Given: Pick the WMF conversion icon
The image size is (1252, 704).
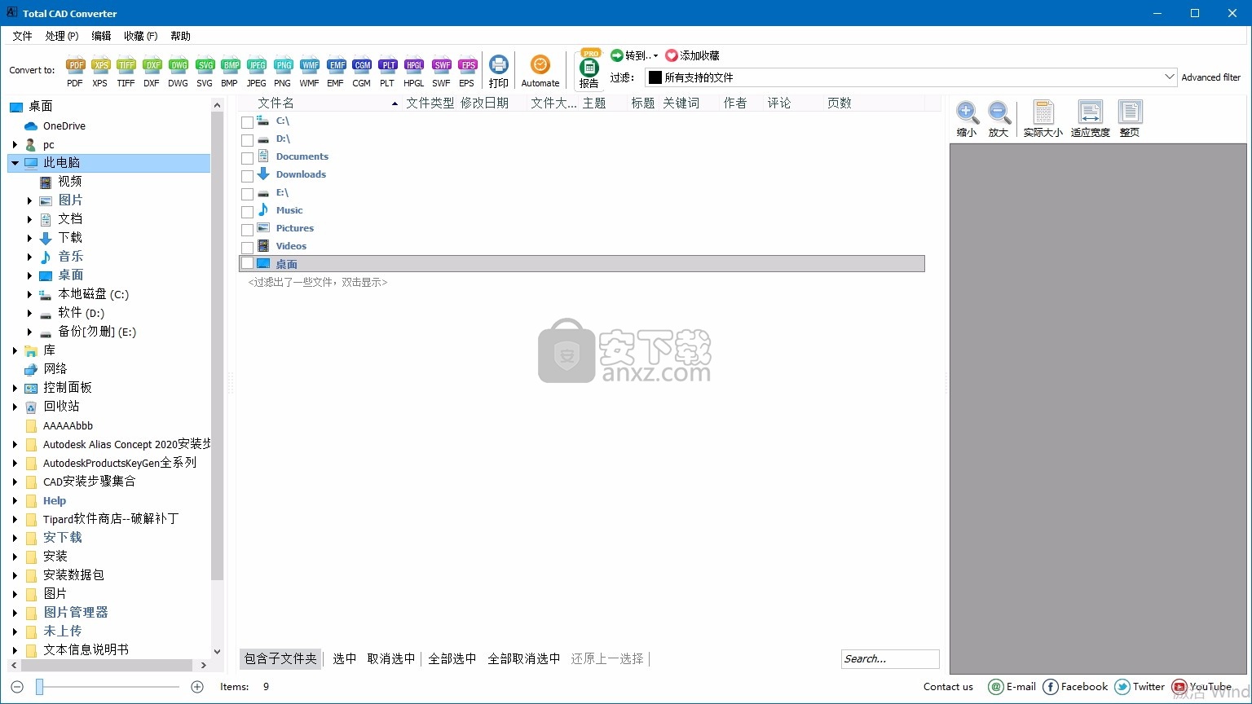Looking at the screenshot, I should pyautogui.click(x=309, y=72).
